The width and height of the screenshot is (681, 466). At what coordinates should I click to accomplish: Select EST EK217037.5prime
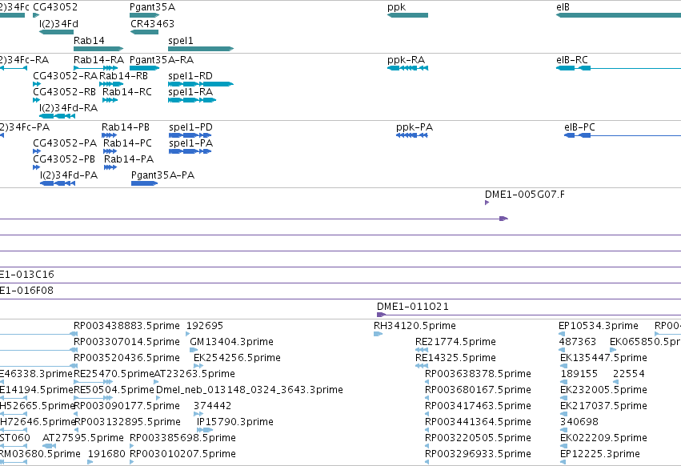563,414
